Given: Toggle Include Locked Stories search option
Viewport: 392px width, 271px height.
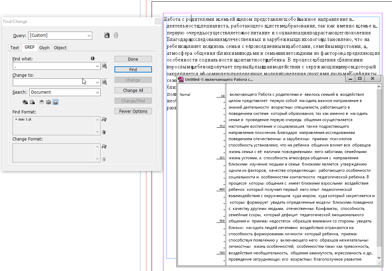Looking at the screenshot, I should click(x=32, y=102).
